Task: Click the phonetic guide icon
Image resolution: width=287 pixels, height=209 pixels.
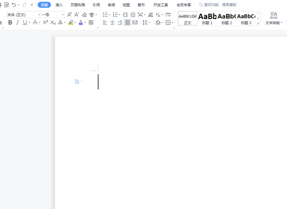Action: pyautogui.click(x=92, y=15)
